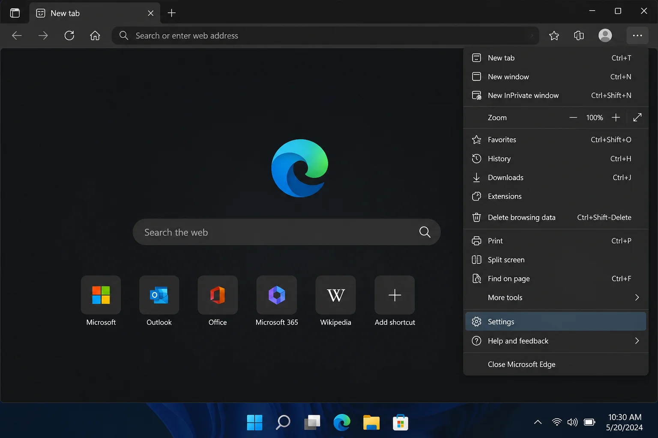
Task: Select New tab in the menu
Action: pos(556,58)
